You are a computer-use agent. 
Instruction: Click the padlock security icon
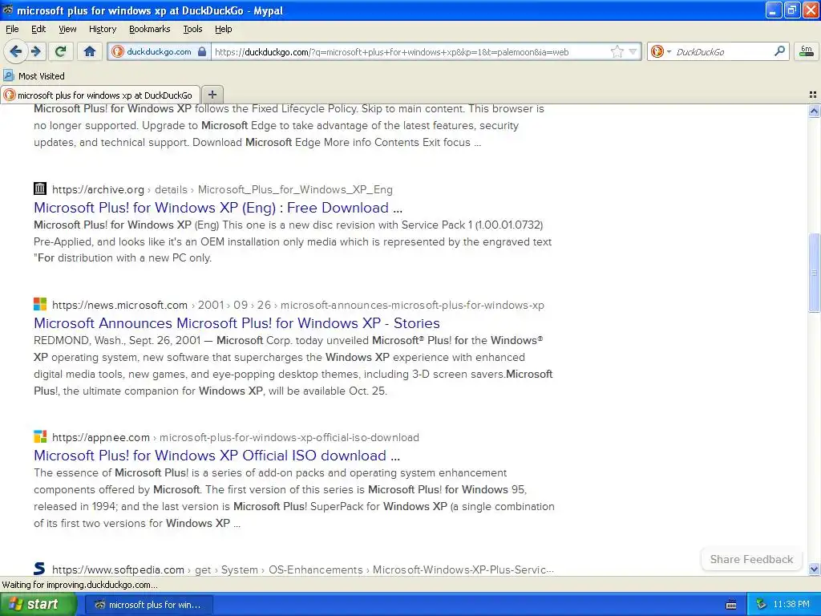tap(202, 51)
